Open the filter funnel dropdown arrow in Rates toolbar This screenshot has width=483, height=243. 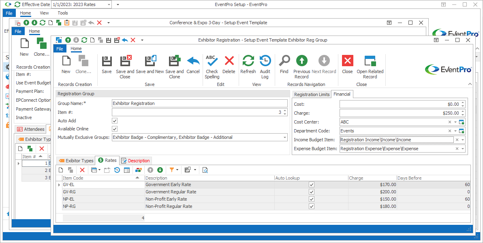tap(177, 170)
